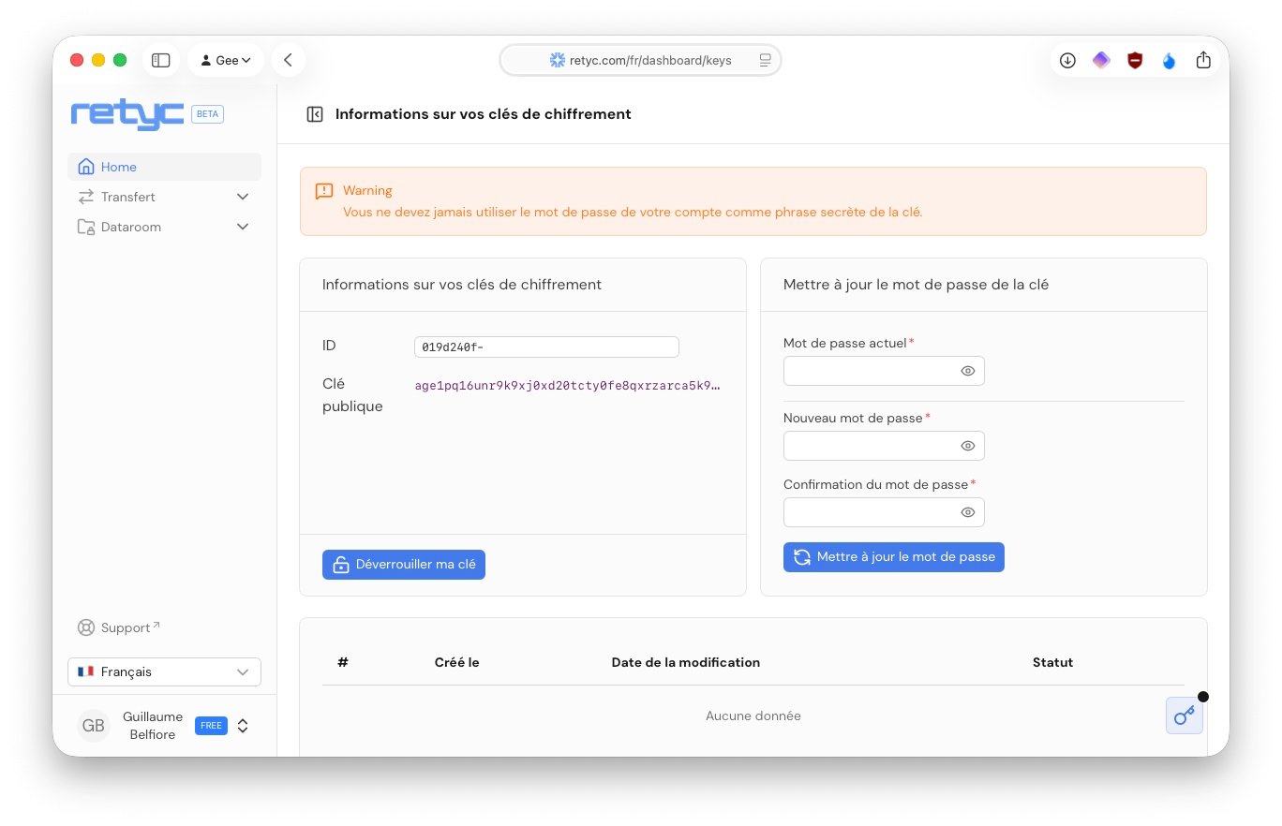Open Safari downloads icon
Screen dimensions: 1282x826
(1067, 60)
